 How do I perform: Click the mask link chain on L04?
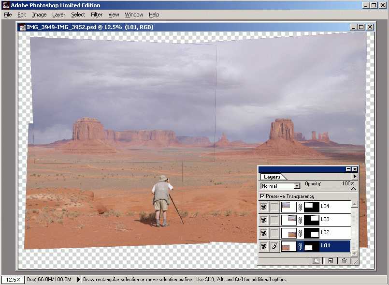300,207
